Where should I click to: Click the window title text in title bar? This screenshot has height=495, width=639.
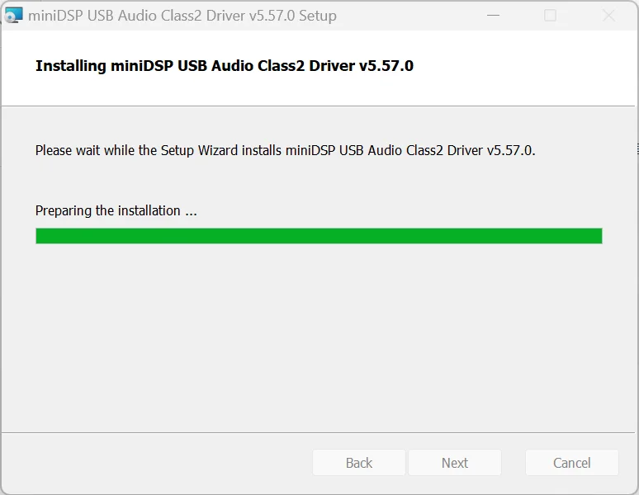[x=182, y=16]
